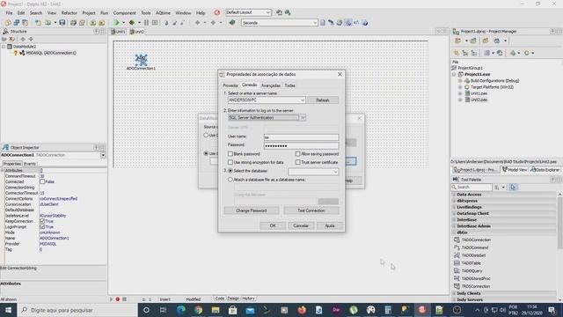563x317 pixels.
Task: Expand the Unit1.pas tree node
Action: click(460, 93)
